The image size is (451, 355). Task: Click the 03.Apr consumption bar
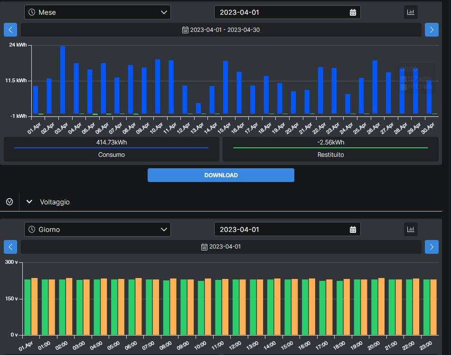63,80
